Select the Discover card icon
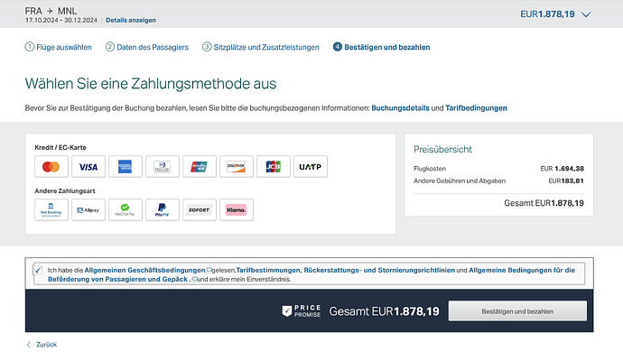The height and width of the screenshot is (352, 623). tap(236, 166)
